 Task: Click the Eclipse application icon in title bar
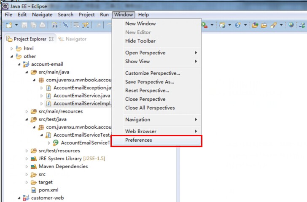(x=5, y=6)
